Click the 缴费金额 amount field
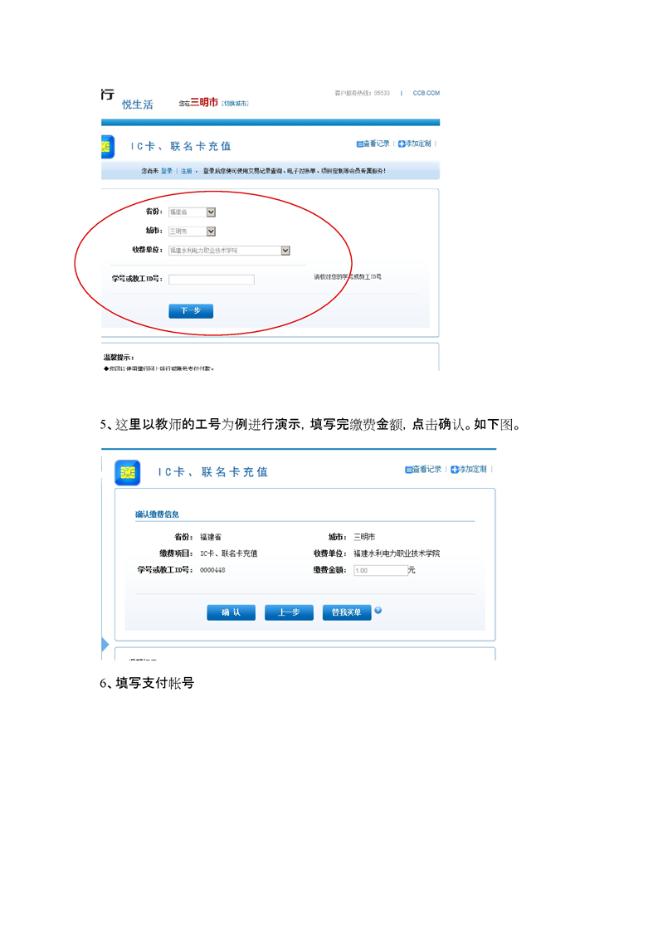 (380, 571)
